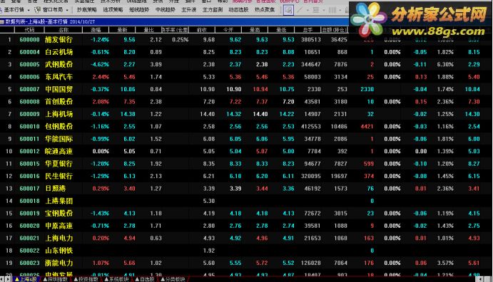The image size is (493, 282).
Task: Open the 抄底策略 toolbar item
Action: pyautogui.click(x=87, y=10)
